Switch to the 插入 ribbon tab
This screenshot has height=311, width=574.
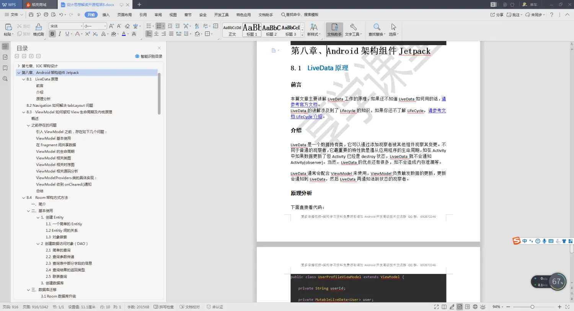106,15
